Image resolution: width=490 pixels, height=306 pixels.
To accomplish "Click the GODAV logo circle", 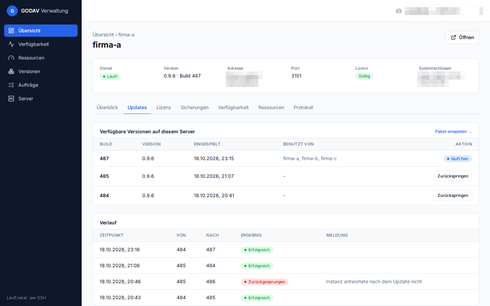I will click(12, 11).
